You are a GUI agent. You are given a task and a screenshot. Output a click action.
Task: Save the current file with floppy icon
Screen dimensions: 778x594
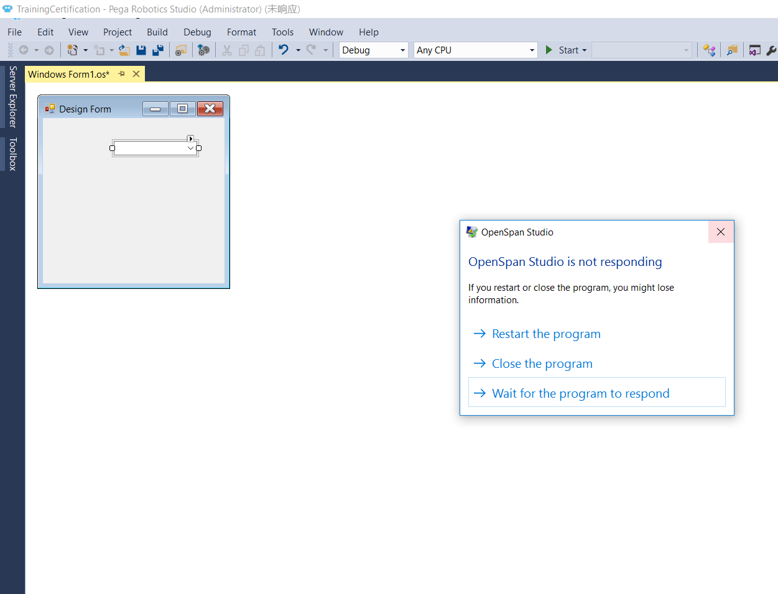tap(141, 50)
